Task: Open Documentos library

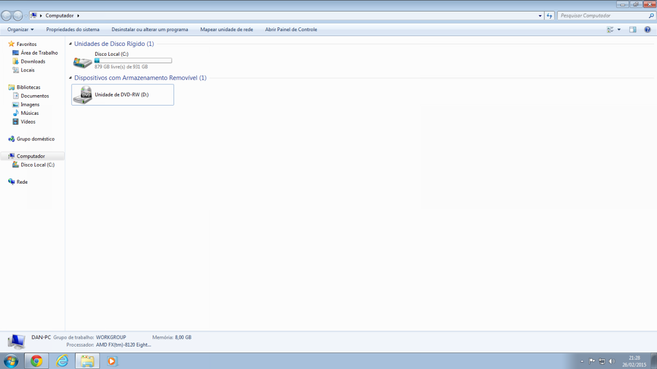Action: [34, 96]
